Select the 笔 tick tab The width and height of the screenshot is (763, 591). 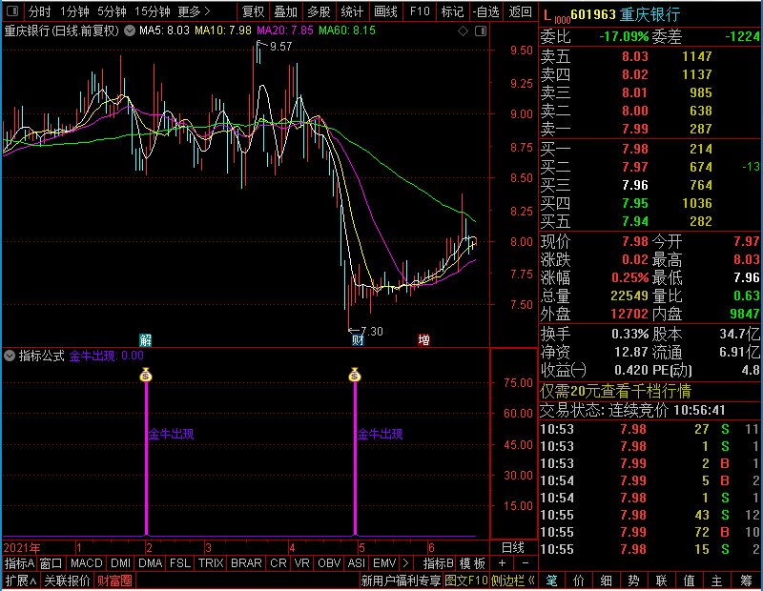(x=551, y=581)
